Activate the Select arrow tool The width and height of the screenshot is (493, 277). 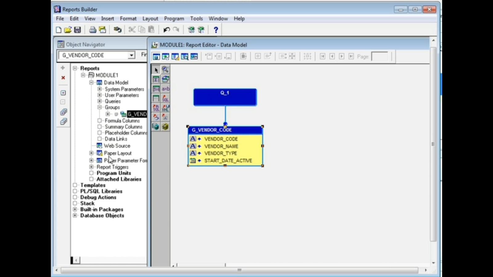(x=156, y=70)
